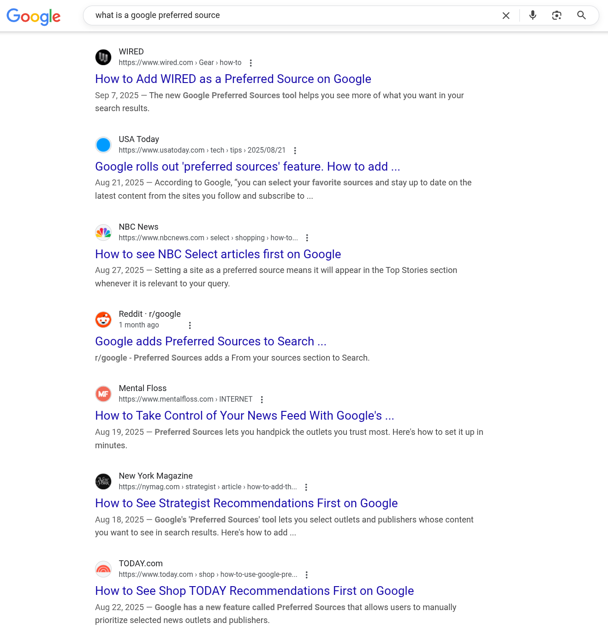Clear the search query text
The image size is (608, 635).
pos(506,16)
